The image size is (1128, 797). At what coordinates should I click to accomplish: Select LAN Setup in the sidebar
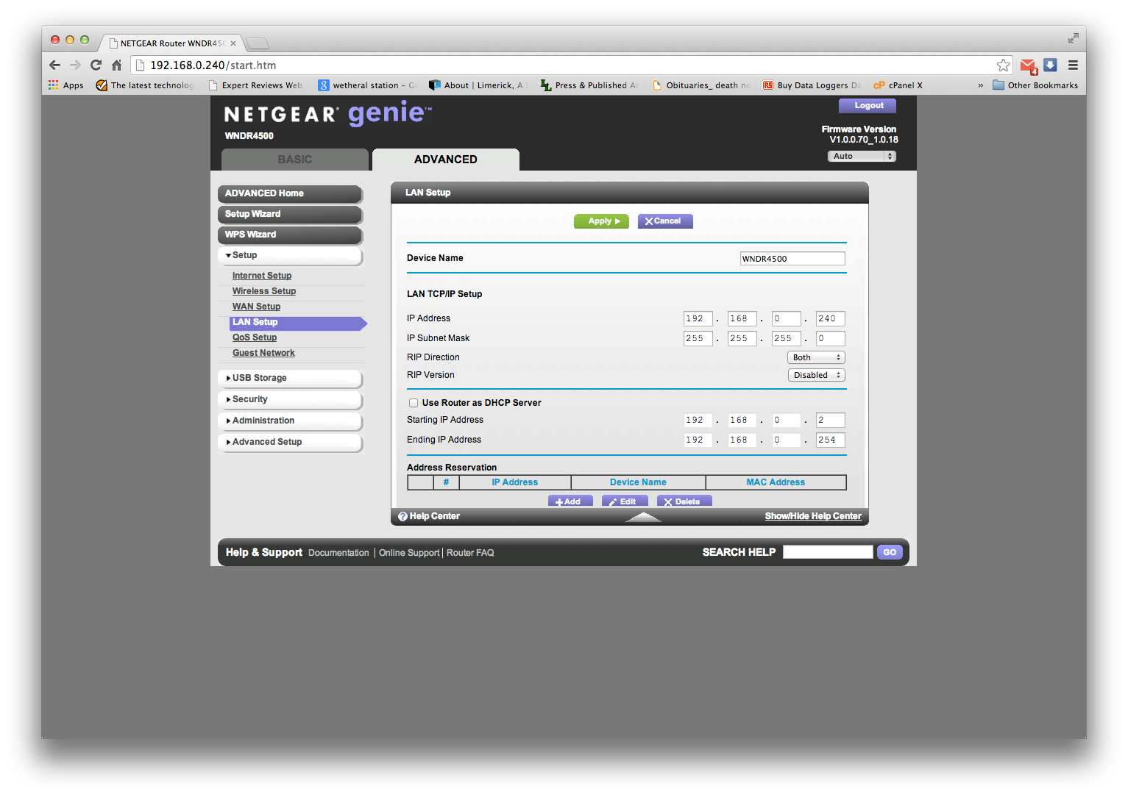[x=297, y=322]
